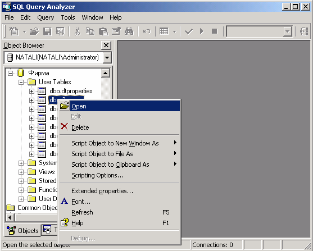Click the Object Browser toggle icon at toolbar end
The height and width of the screenshot is (251, 313).
tap(304, 31)
